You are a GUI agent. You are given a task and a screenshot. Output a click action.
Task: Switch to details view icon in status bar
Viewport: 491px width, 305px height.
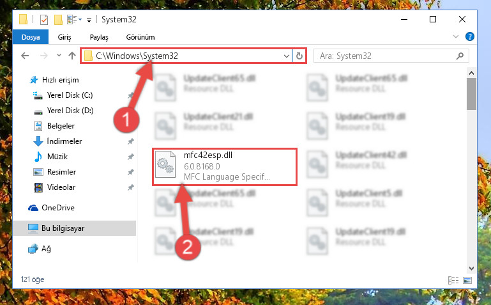(x=453, y=280)
